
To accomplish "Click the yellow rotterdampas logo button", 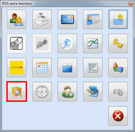I will tap(17, 68).
